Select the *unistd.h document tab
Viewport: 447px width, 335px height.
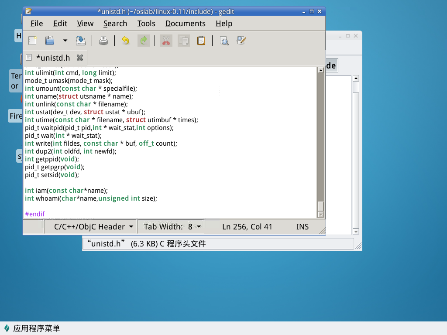coord(52,58)
